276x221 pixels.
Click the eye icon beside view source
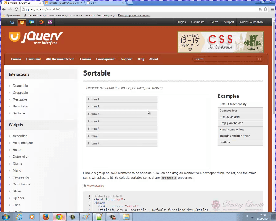point(85,186)
